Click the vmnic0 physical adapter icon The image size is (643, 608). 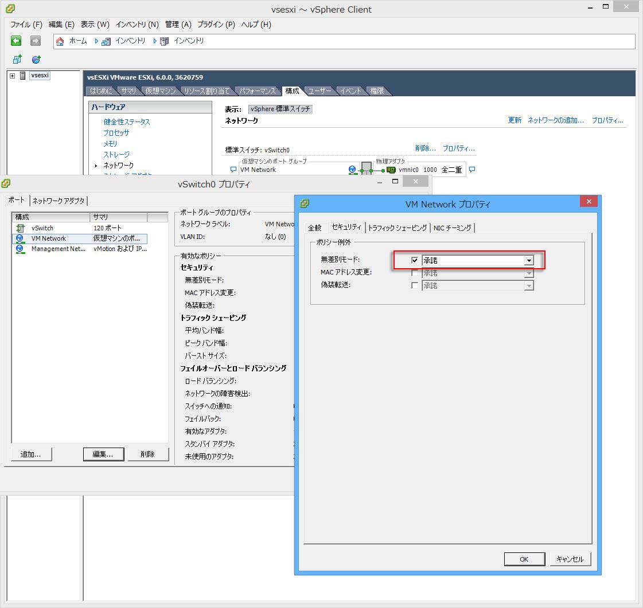coord(391,170)
